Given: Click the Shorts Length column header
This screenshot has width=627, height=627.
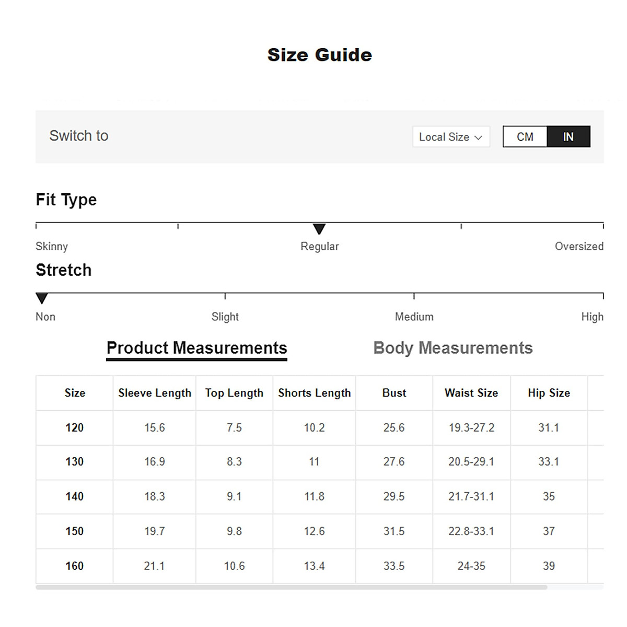Looking at the screenshot, I should 314,393.
